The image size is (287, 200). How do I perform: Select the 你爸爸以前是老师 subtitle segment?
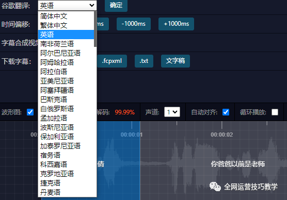238,164
